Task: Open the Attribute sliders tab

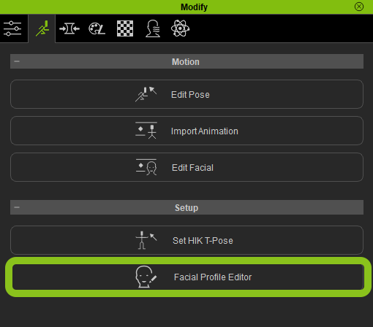Action: (12, 28)
